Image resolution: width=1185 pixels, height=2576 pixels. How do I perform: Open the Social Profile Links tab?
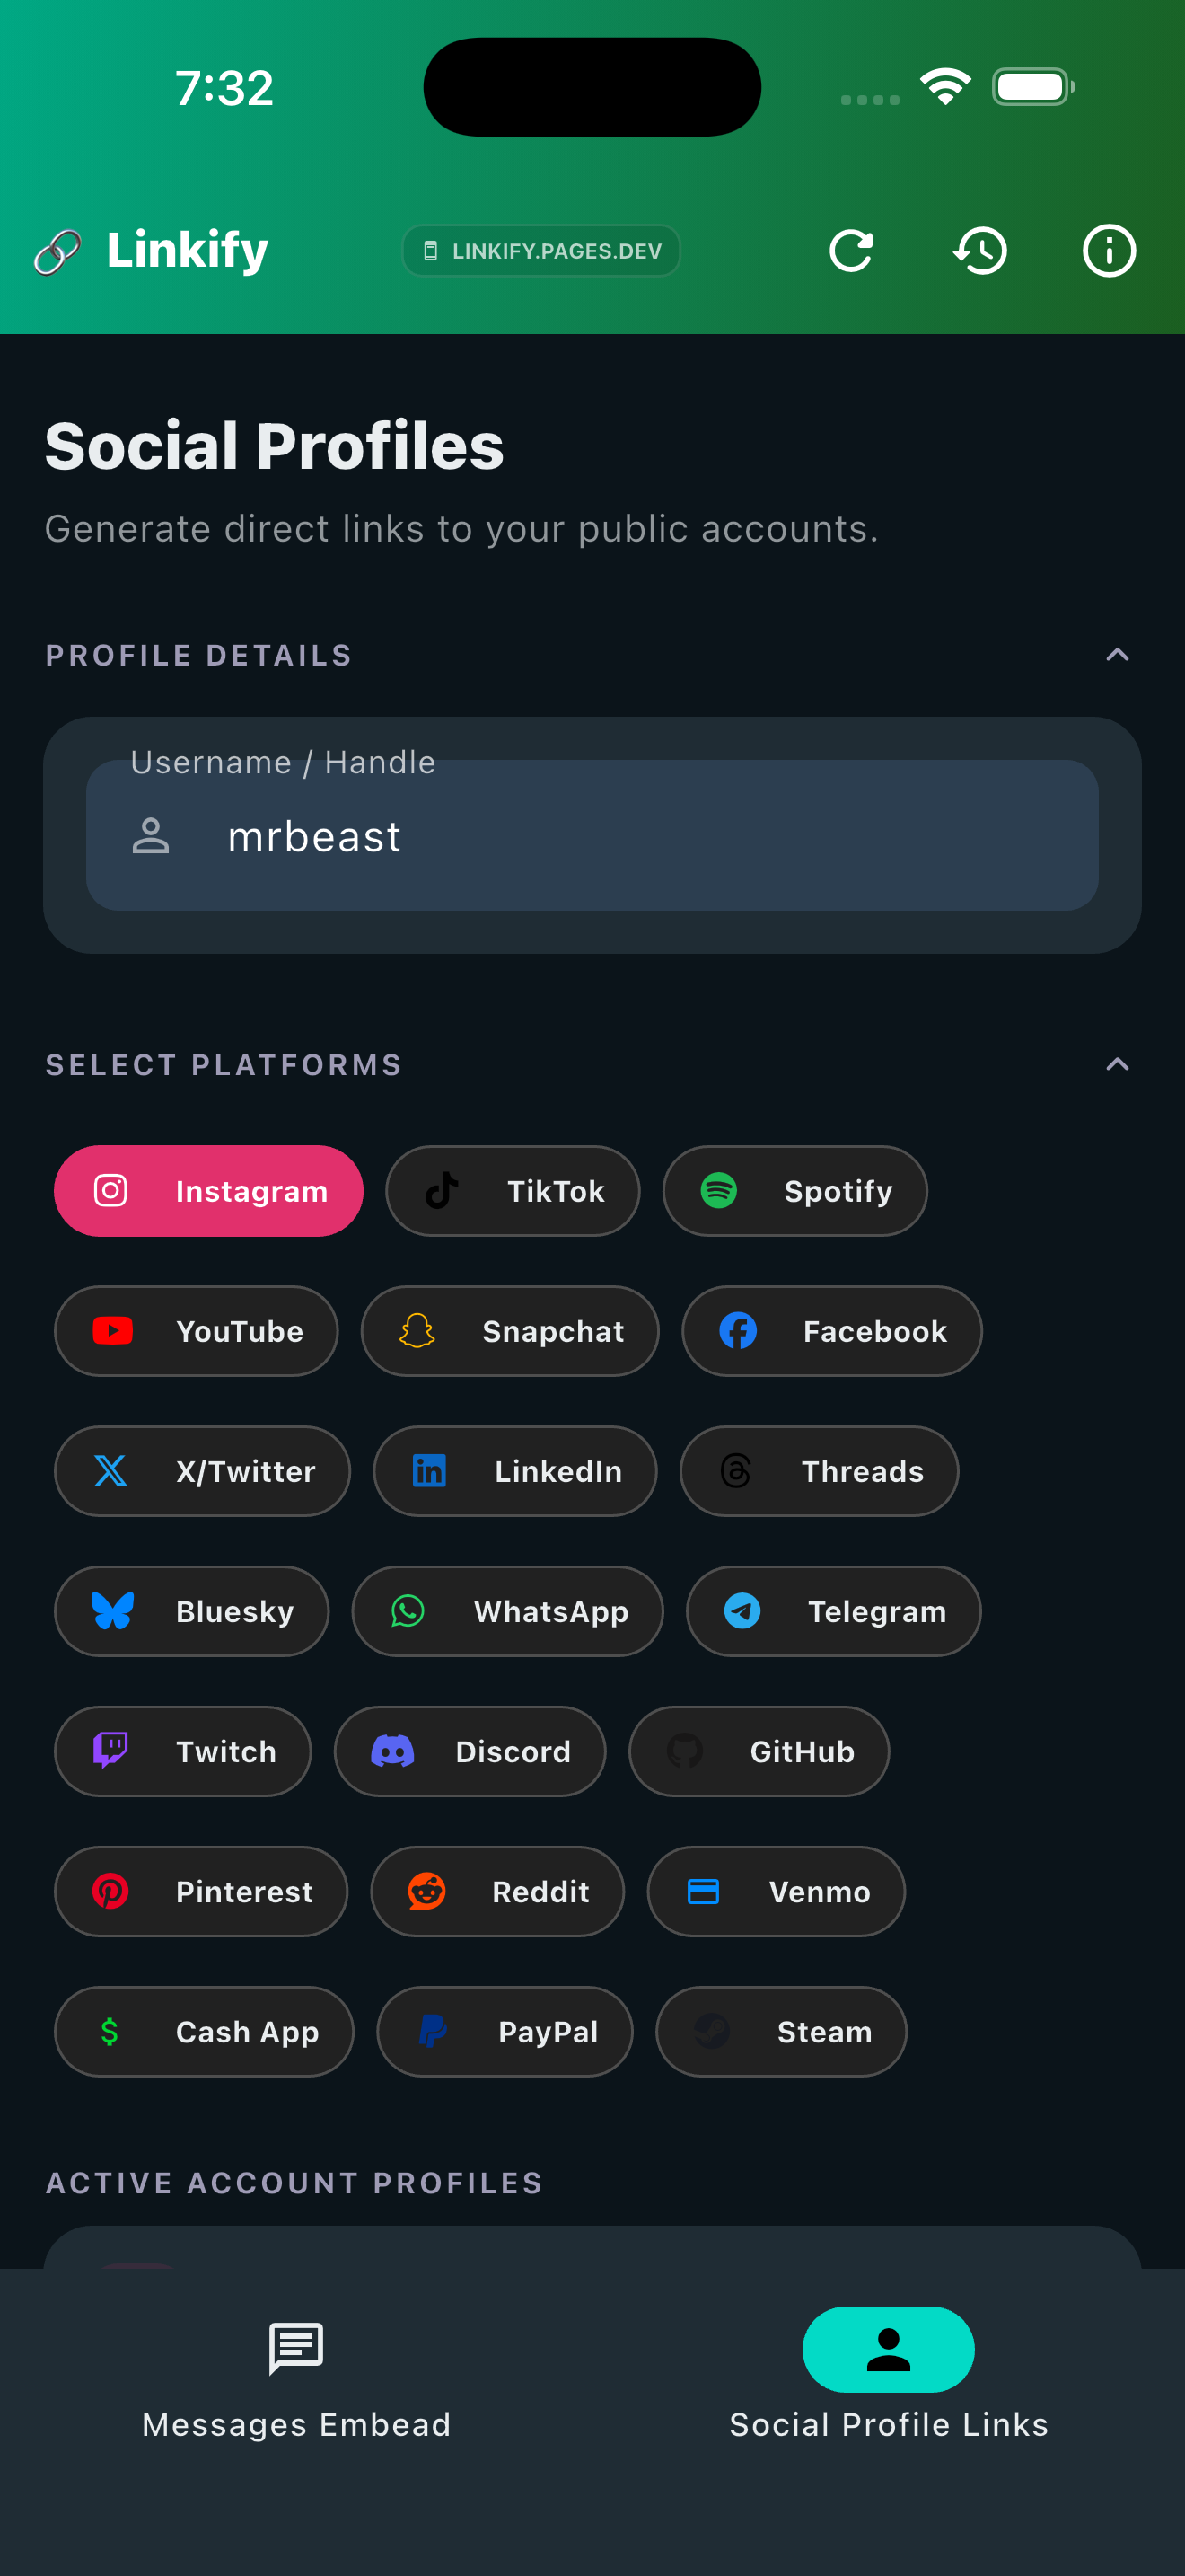(887, 2380)
